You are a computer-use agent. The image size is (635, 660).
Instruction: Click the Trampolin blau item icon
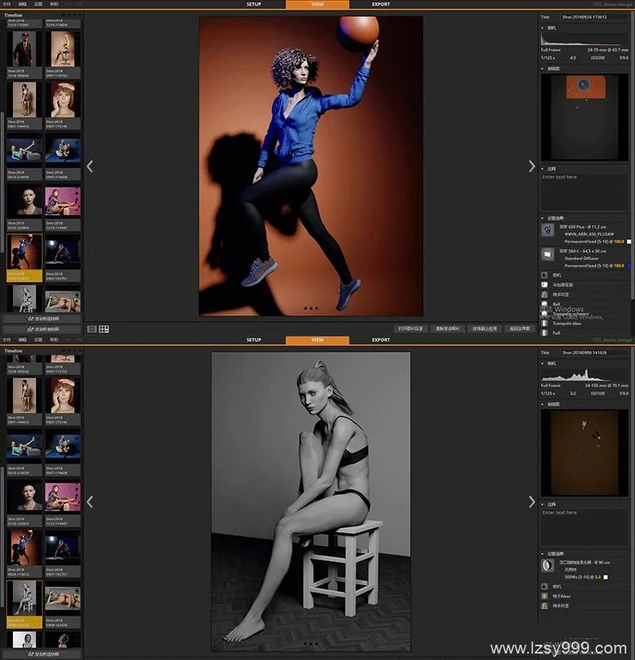pyautogui.click(x=546, y=323)
